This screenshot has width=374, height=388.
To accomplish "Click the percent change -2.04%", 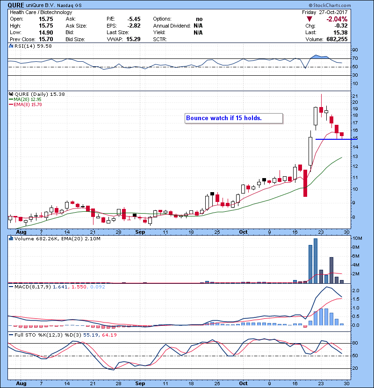I will pyautogui.click(x=337, y=19).
